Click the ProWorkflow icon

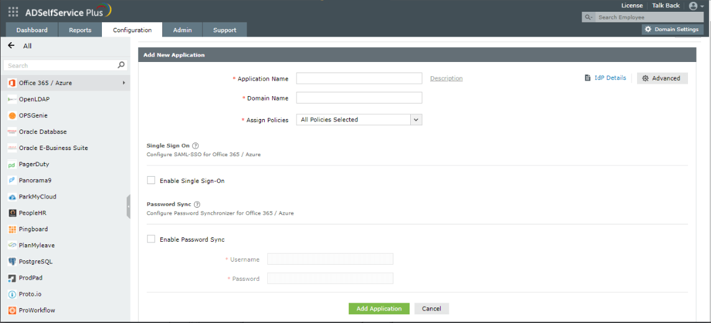click(12, 311)
